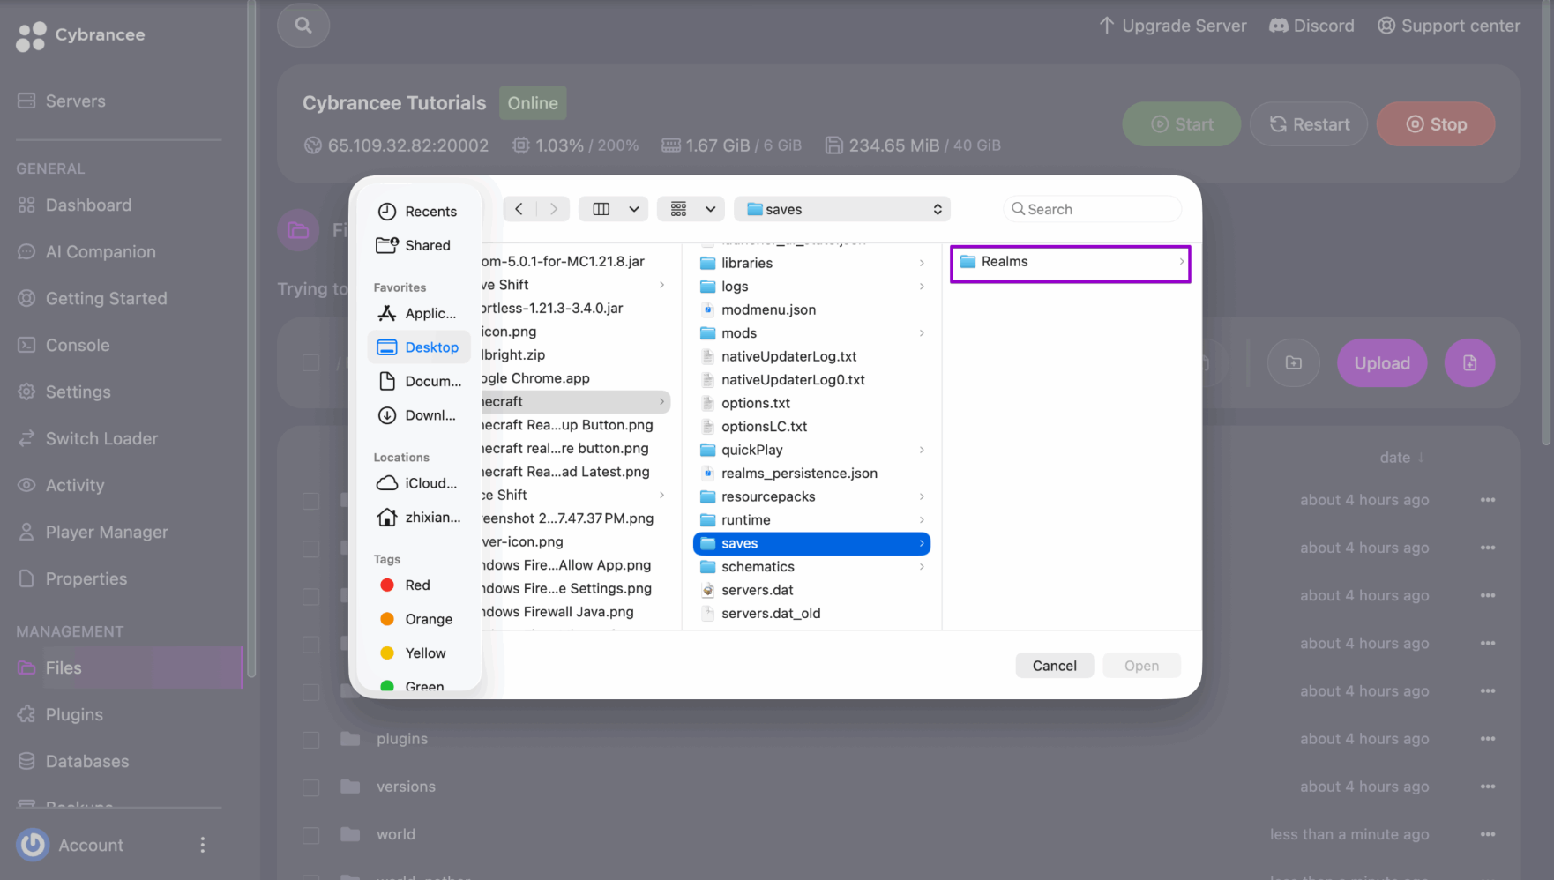
Task: Choose the Red tag
Action: 419,585
